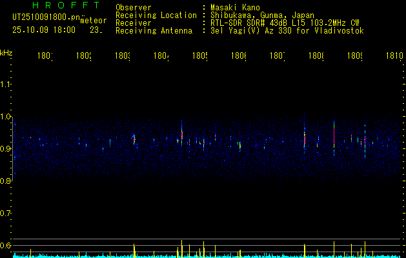Click the 0.9 frequency axis label

(x=5, y=148)
